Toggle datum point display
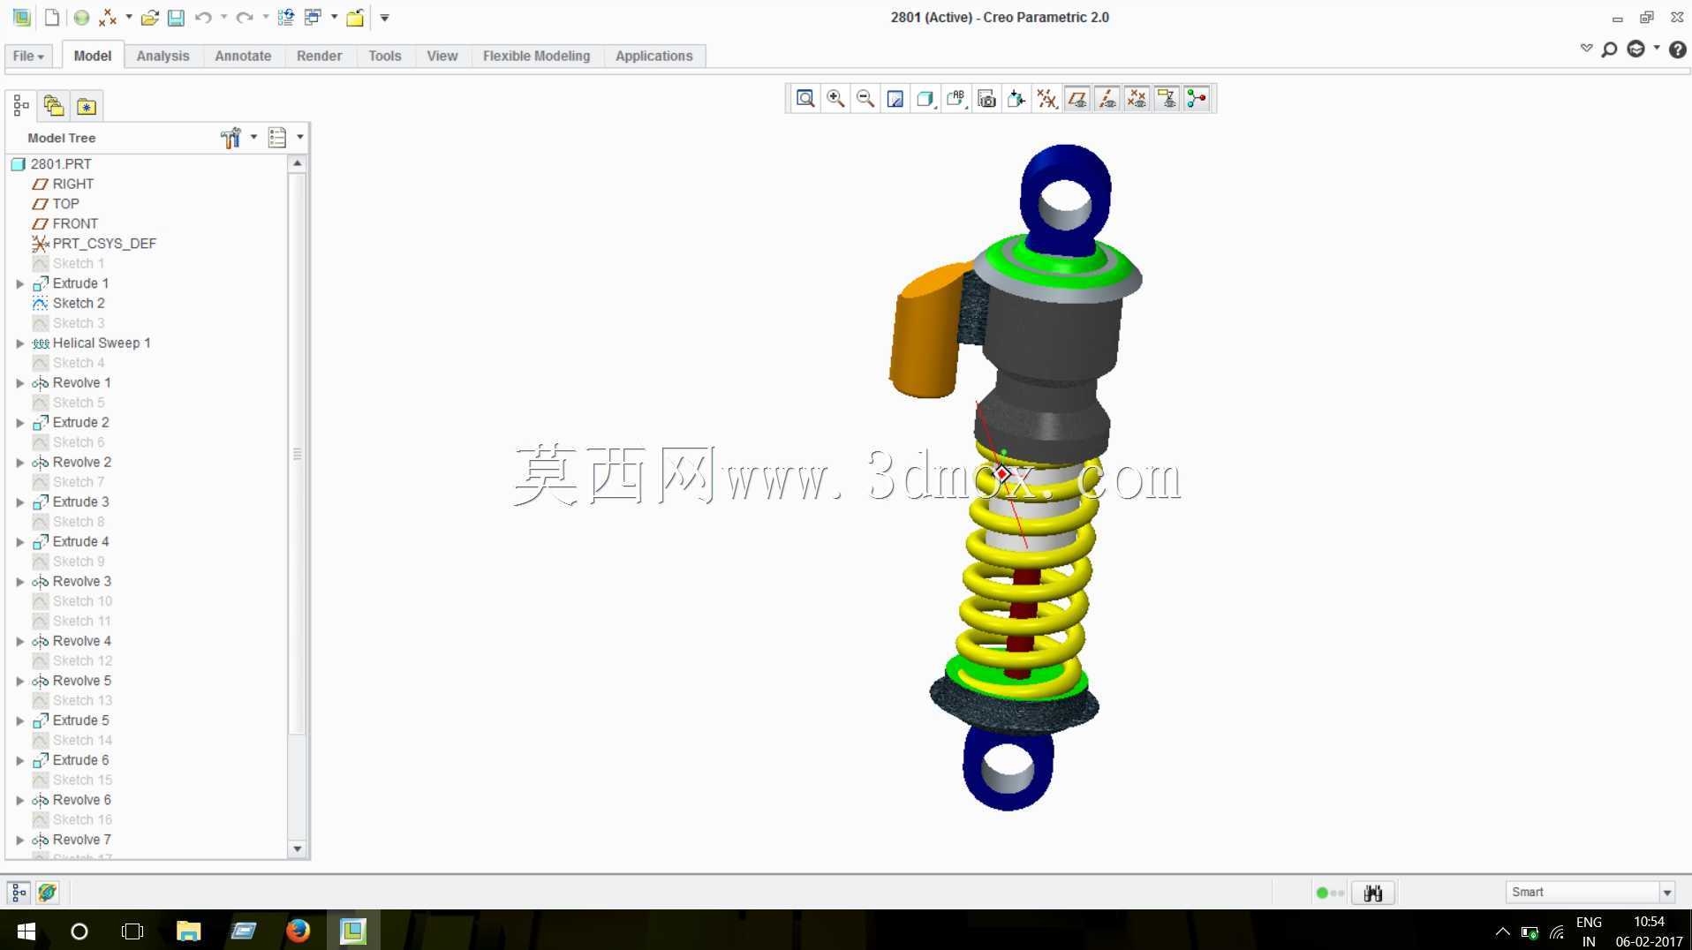This screenshot has width=1692, height=950. pyautogui.click(x=1137, y=98)
